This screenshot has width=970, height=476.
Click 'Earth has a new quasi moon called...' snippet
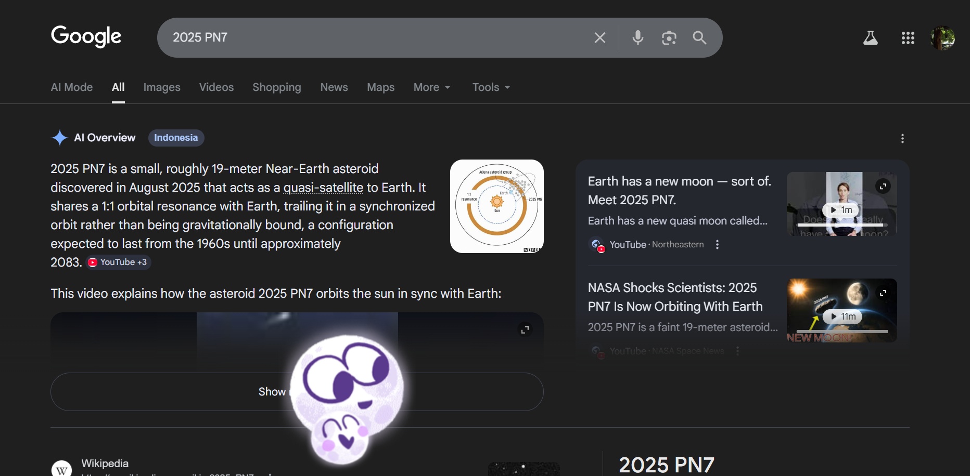[x=678, y=221]
